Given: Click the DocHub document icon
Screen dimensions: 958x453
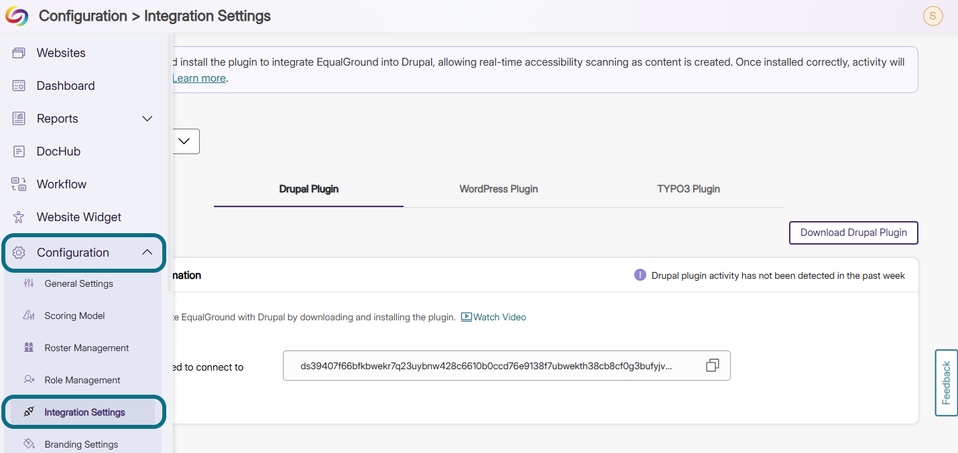Looking at the screenshot, I should pos(19,151).
